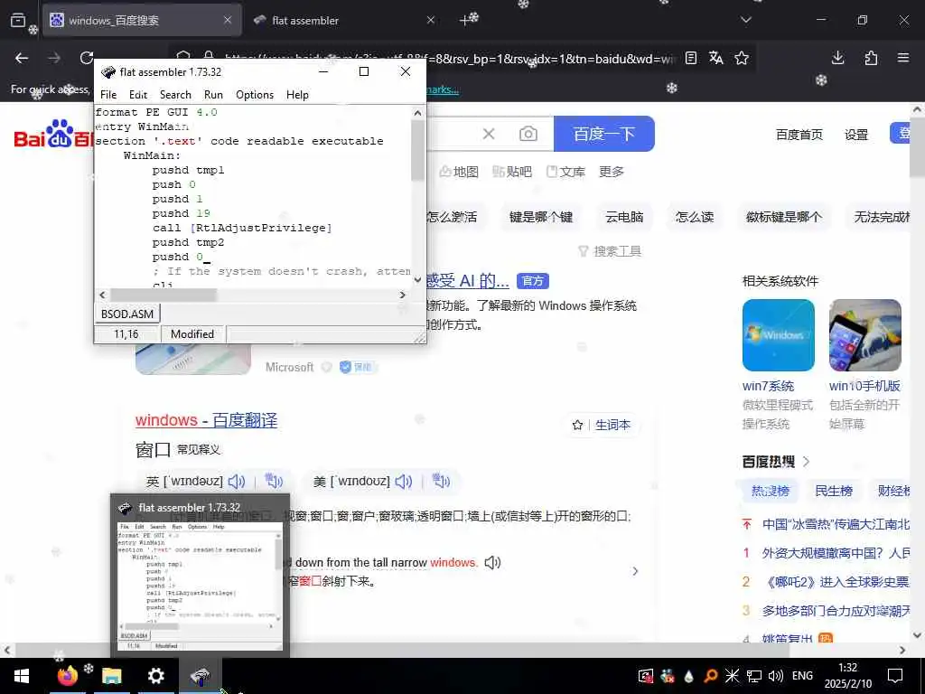Screen dimensions: 925x694
Task: Click editor horizontal scrollbar right arrow
Action: 402,295
